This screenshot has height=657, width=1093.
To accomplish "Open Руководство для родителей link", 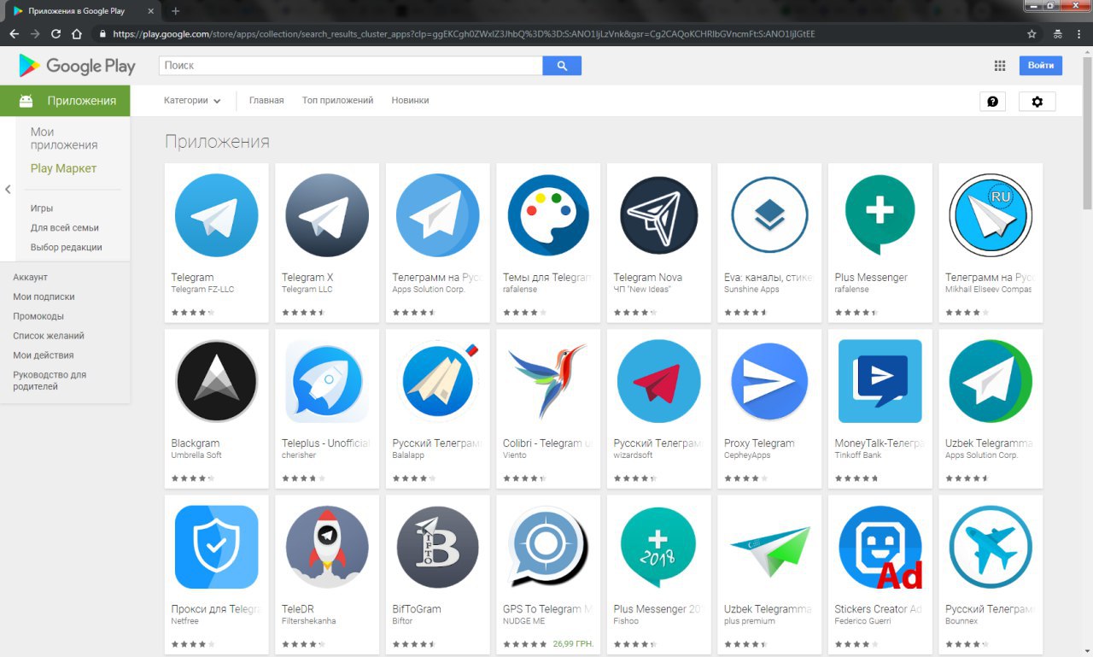I will (x=50, y=380).
